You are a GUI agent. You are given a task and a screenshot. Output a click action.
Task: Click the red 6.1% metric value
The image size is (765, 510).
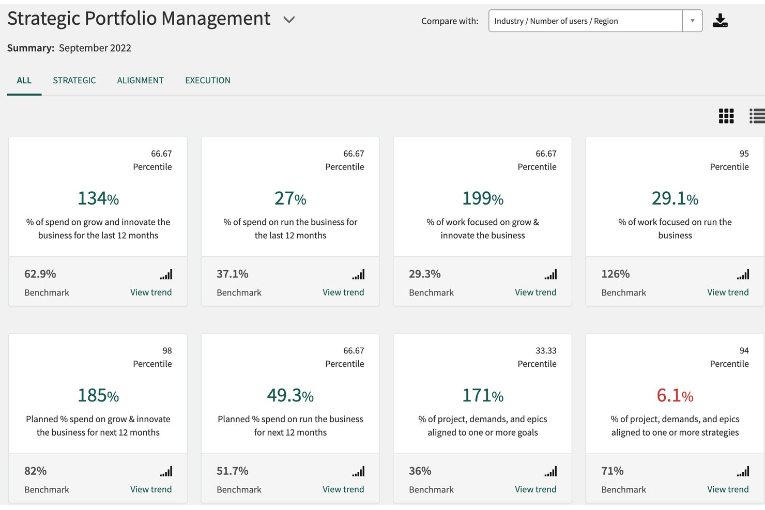click(x=675, y=395)
